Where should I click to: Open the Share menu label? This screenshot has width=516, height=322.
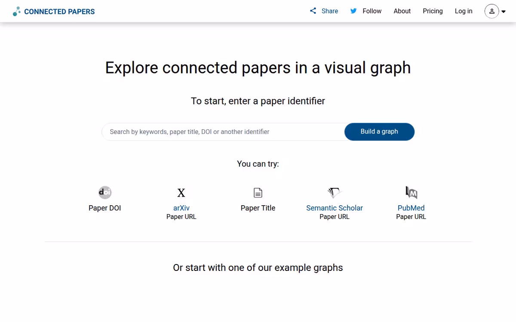[x=330, y=11]
